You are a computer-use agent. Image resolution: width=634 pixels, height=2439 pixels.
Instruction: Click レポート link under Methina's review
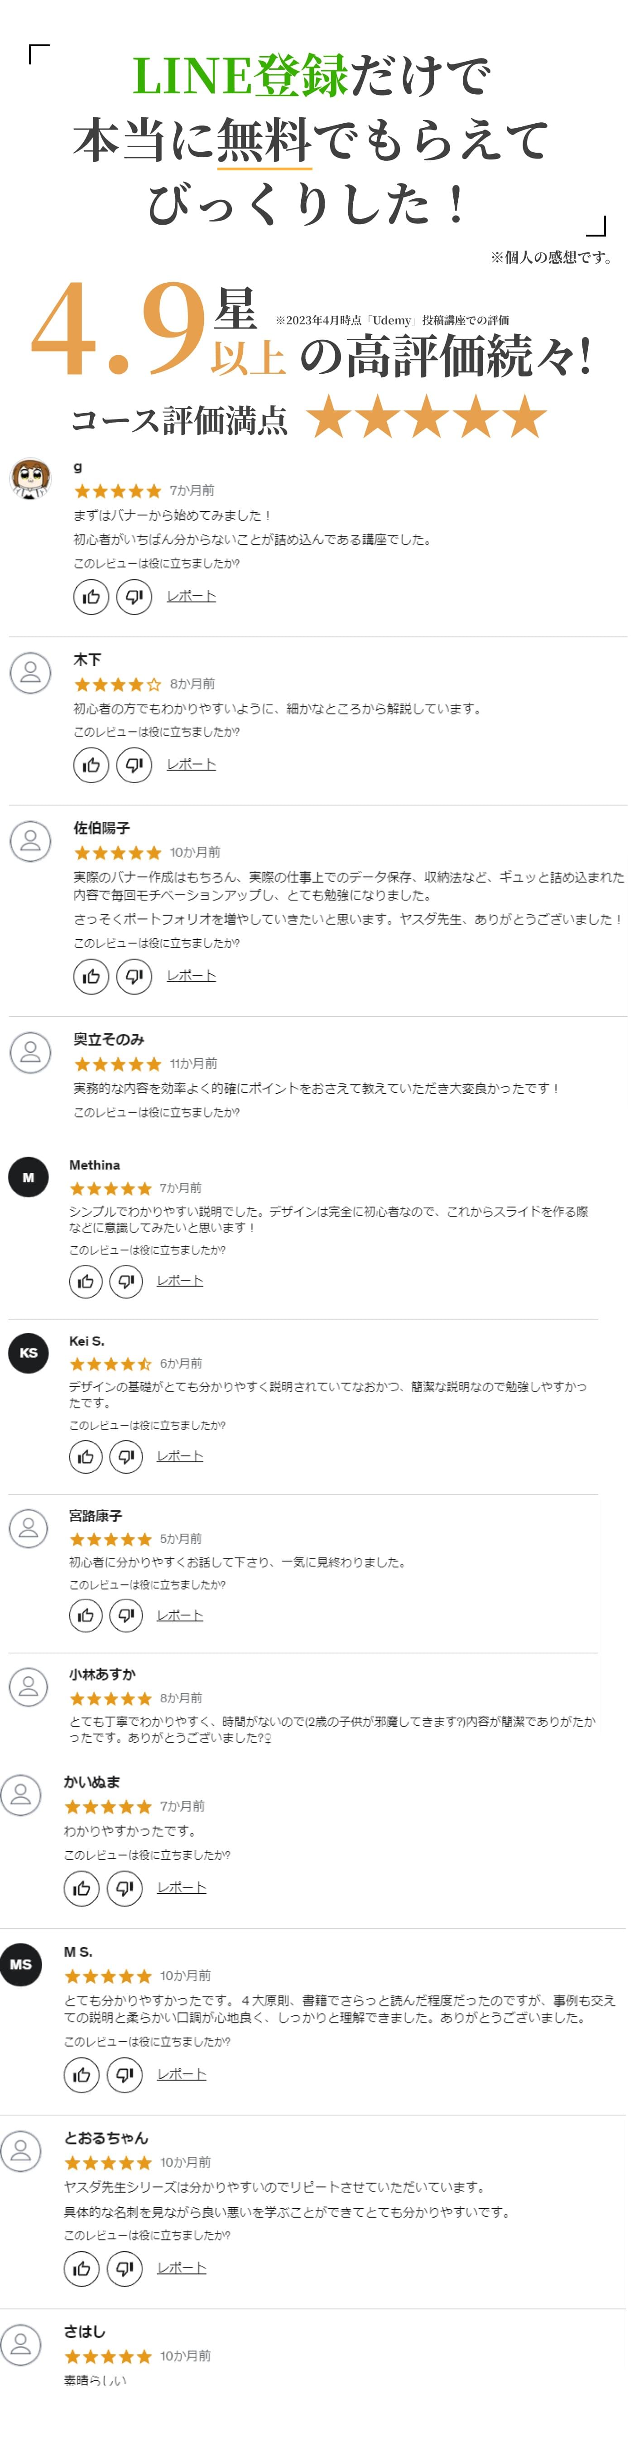(180, 1280)
